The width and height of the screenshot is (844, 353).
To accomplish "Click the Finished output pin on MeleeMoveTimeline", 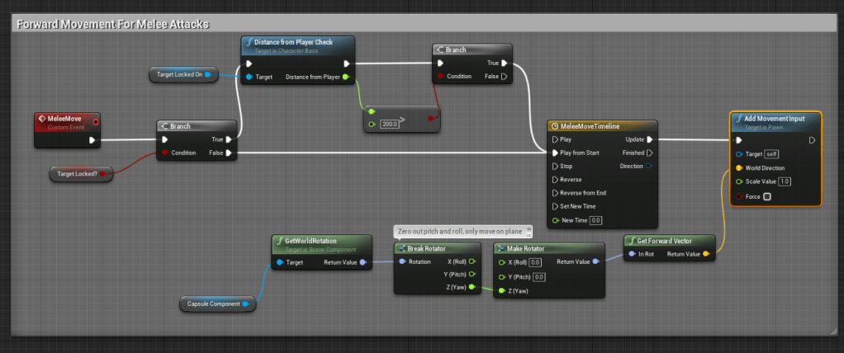I will pyautogui.click(x=651, y=153).
